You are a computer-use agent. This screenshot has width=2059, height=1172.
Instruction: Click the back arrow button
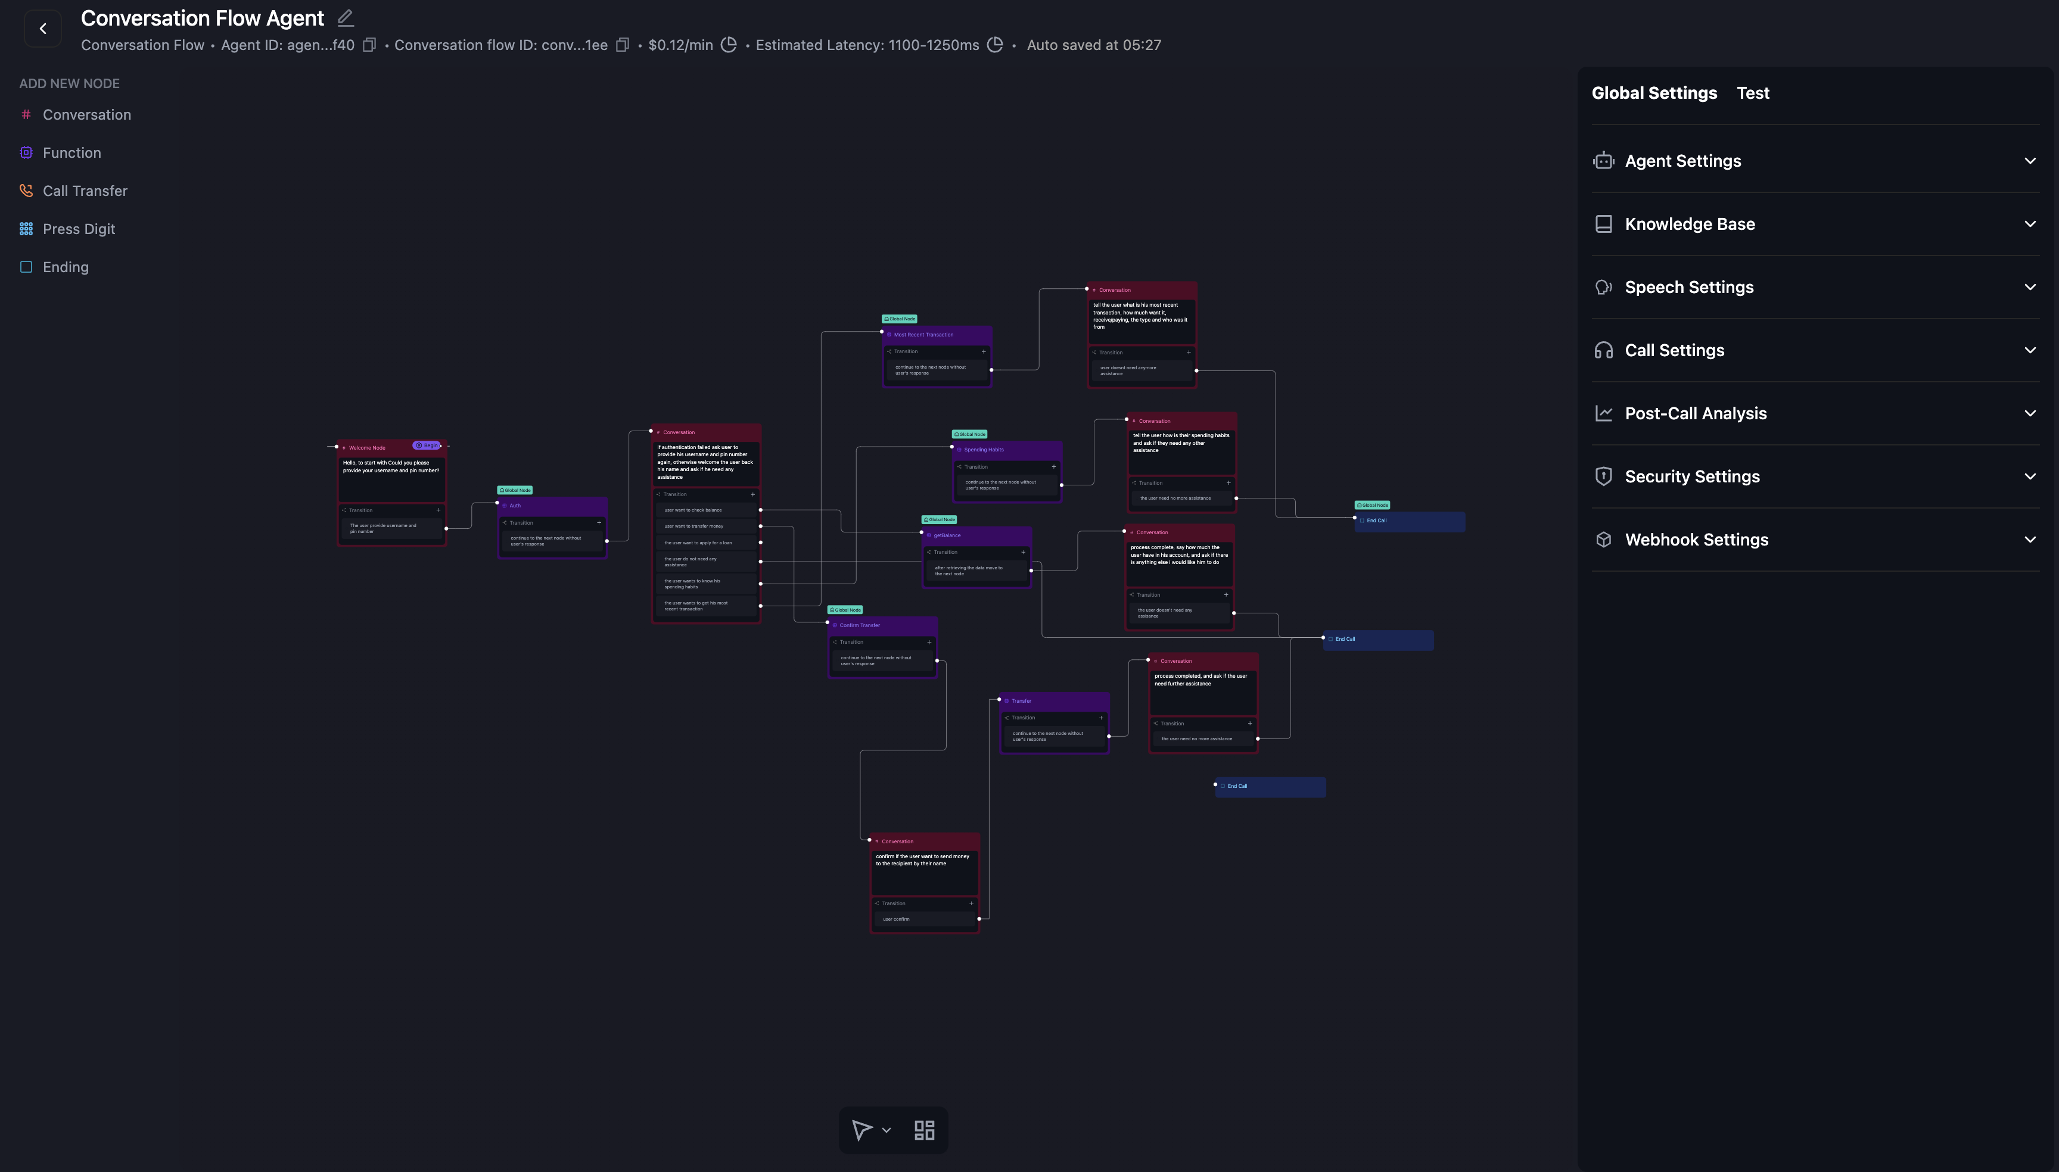(43, 28)
